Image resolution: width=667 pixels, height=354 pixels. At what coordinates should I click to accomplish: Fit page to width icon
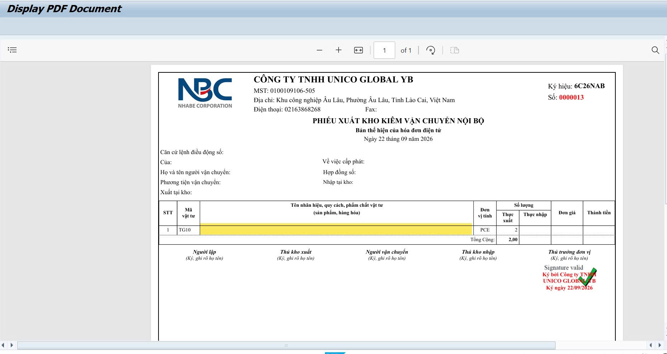[359, 50]
